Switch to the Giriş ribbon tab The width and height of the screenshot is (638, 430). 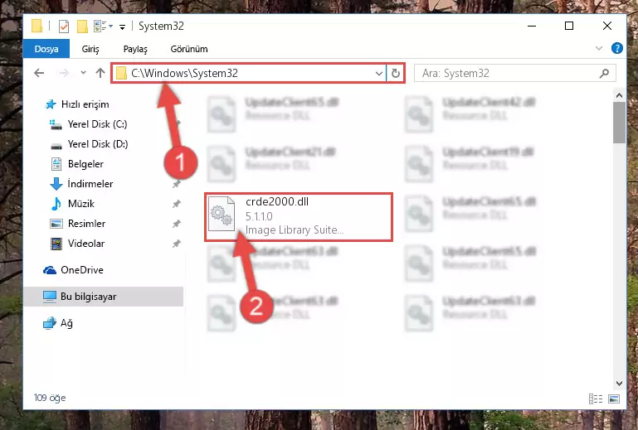[x=90, y=49]
